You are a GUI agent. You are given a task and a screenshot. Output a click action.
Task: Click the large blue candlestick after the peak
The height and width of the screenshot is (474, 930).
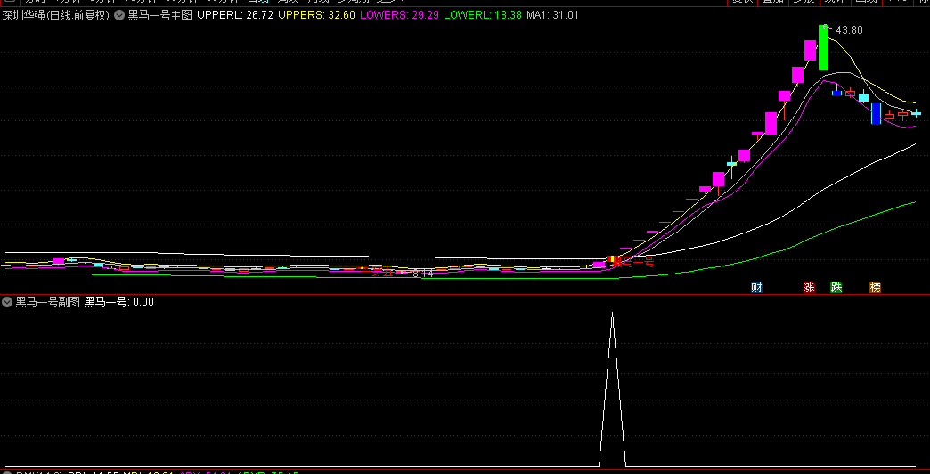click(x=876, y=113)
